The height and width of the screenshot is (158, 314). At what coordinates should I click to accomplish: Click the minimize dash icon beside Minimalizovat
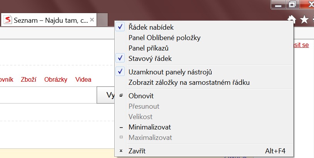(x=121, y=127)
